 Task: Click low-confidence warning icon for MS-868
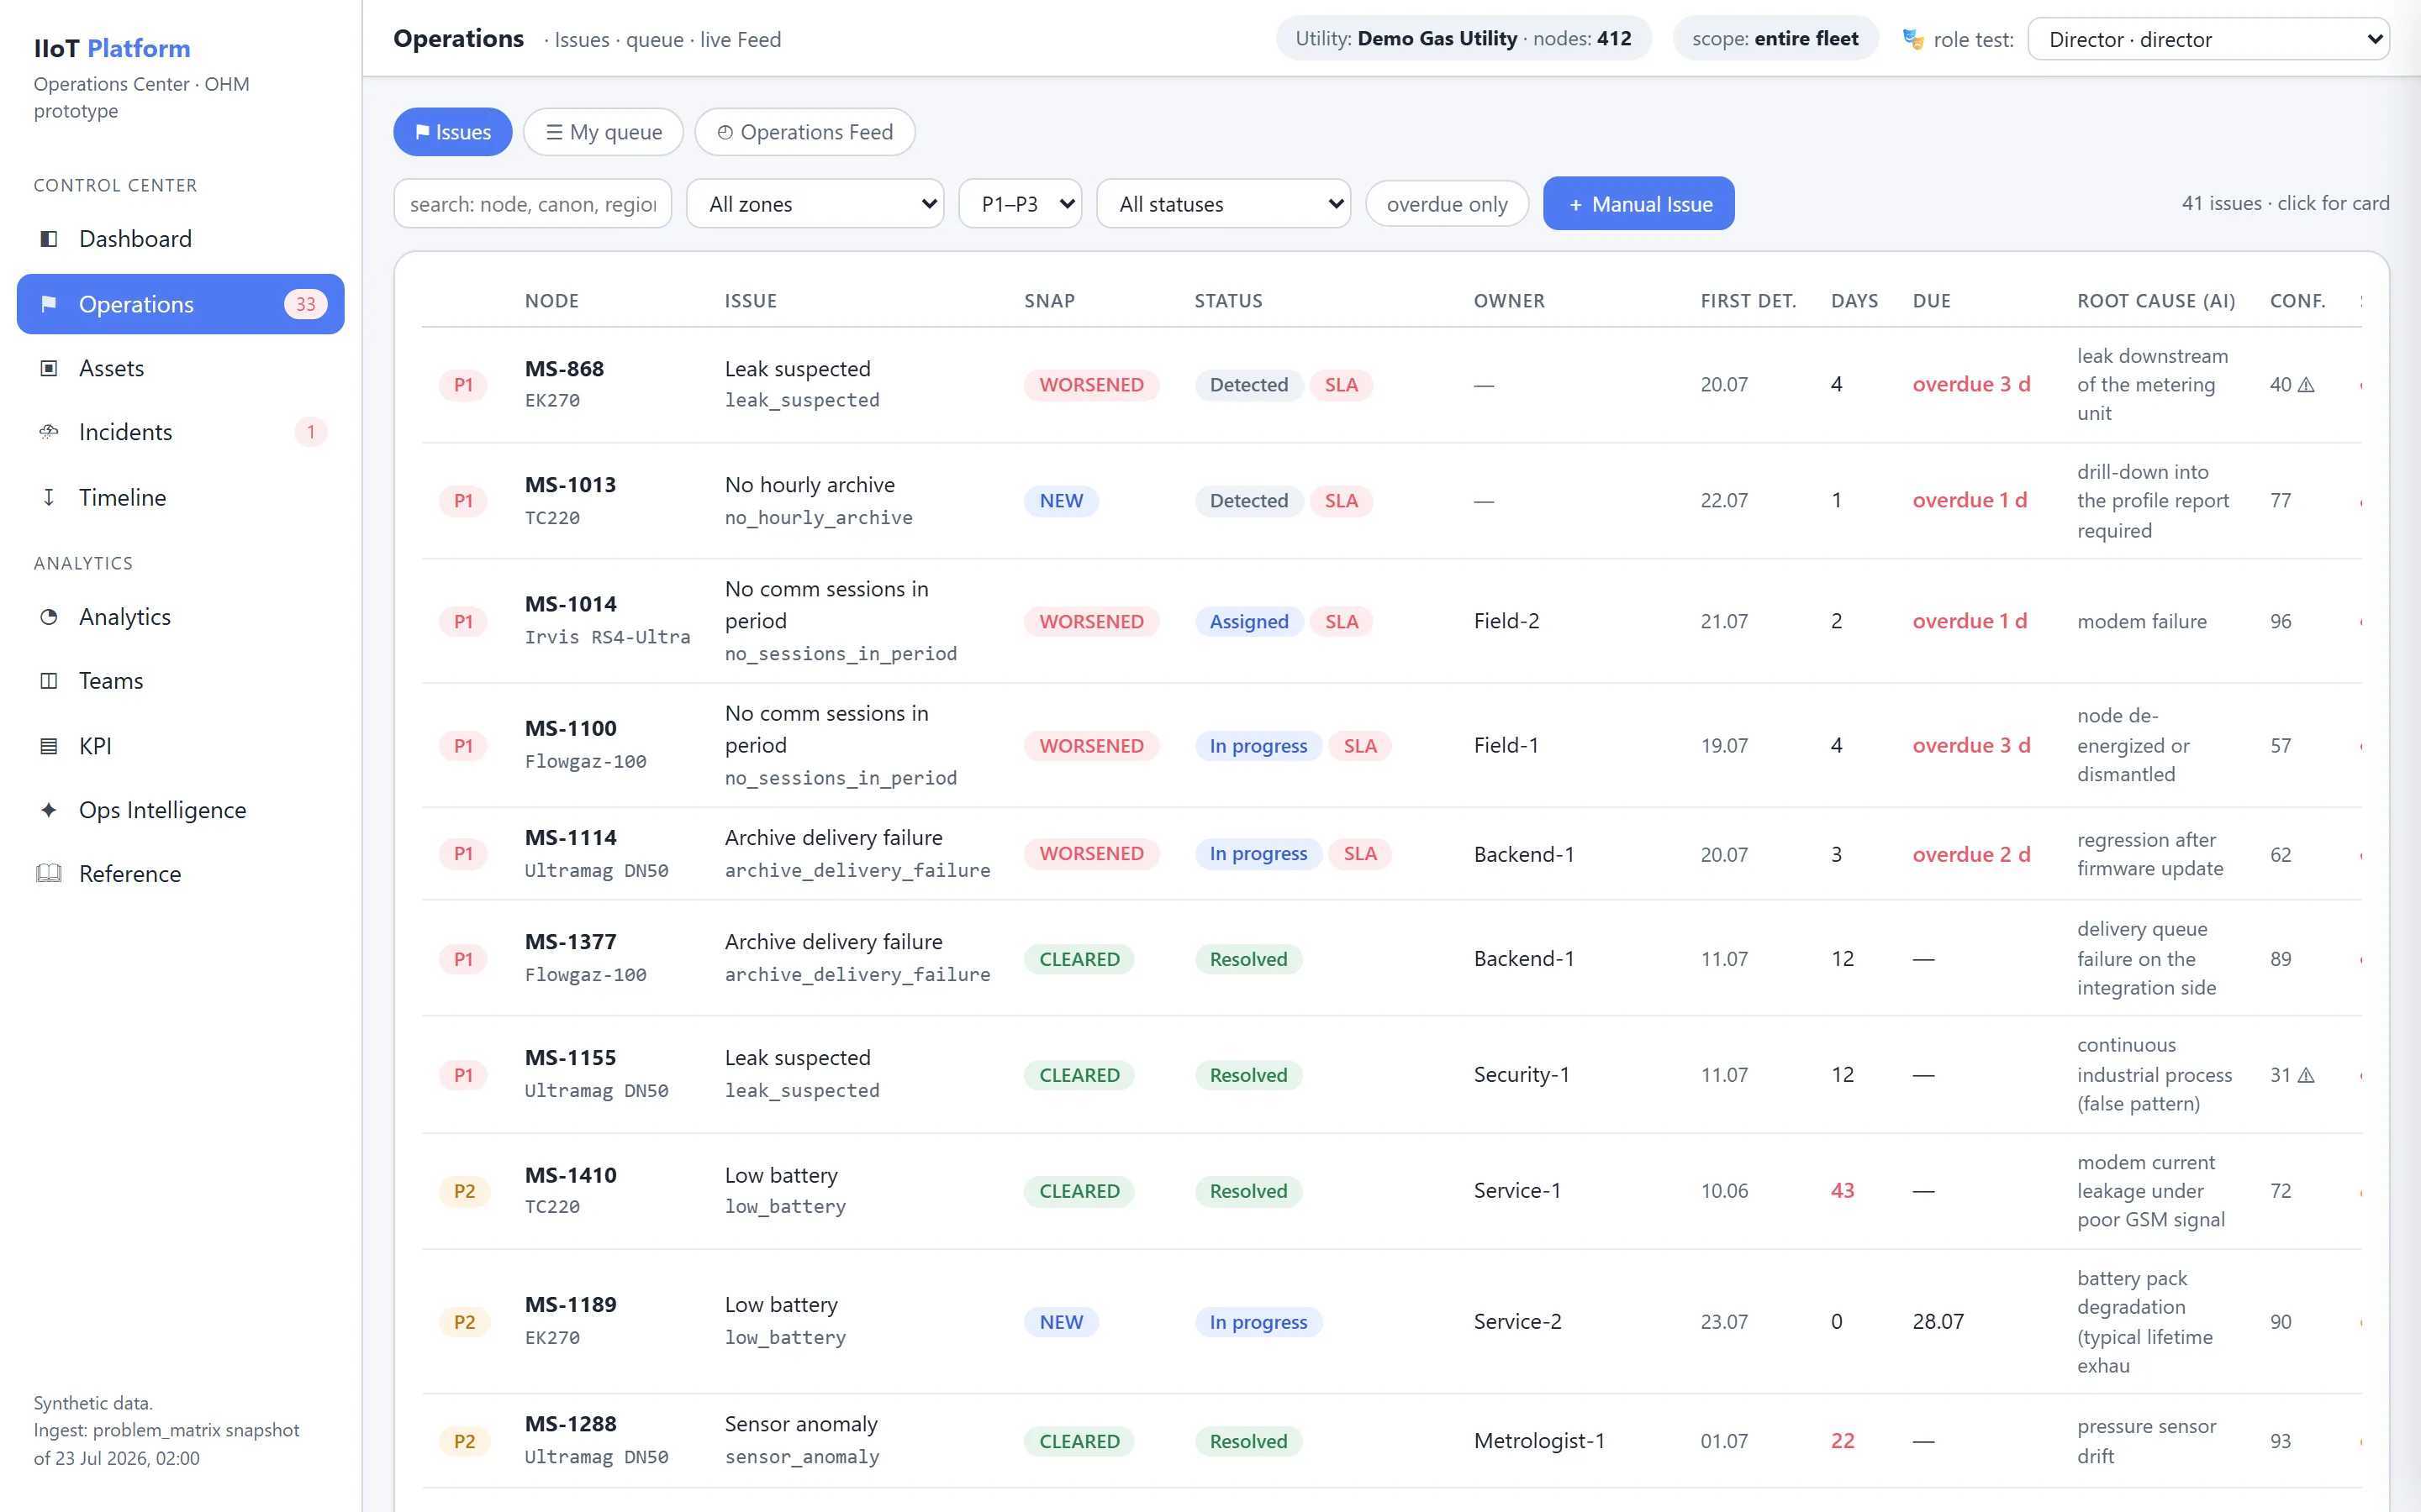(2306, 385)
